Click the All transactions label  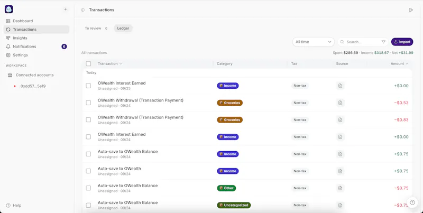coord(94,53)
